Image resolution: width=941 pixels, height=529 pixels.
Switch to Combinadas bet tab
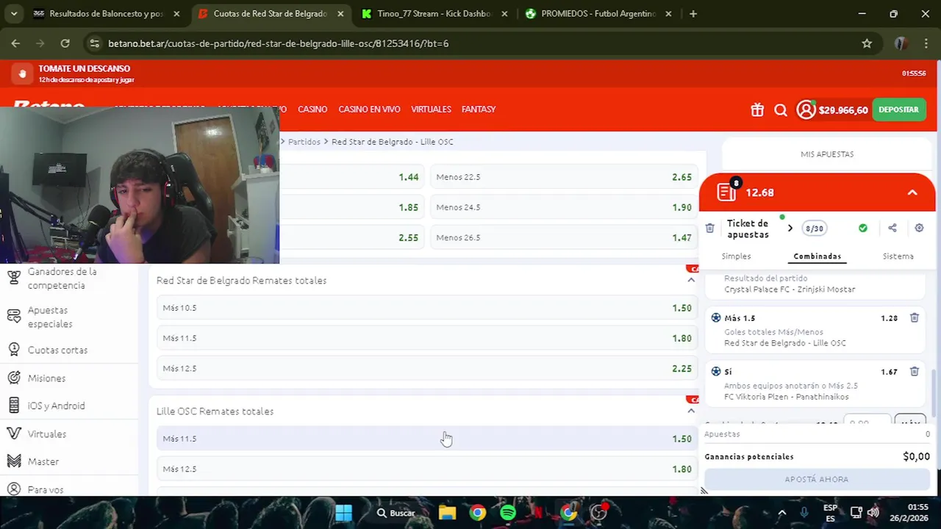click(x=817, y=256)
